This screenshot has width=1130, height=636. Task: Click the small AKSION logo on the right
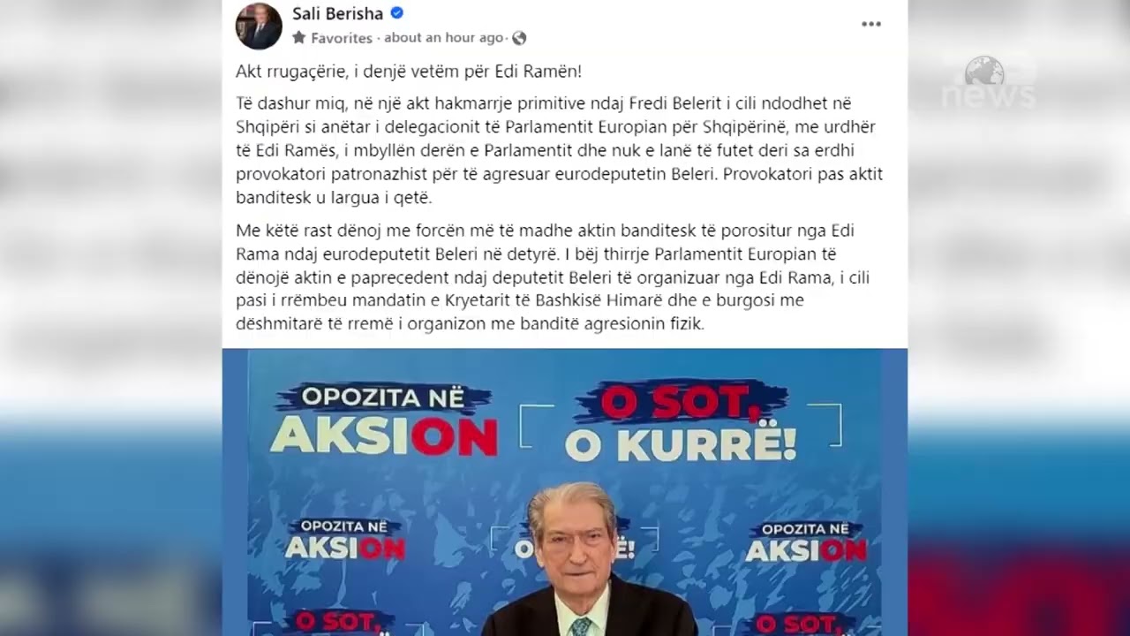point(806,541)
